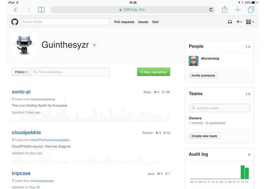Viewport: 266px width, 189px height.
Task: Reload the page with refresh icon
Action: coord(211,10)
